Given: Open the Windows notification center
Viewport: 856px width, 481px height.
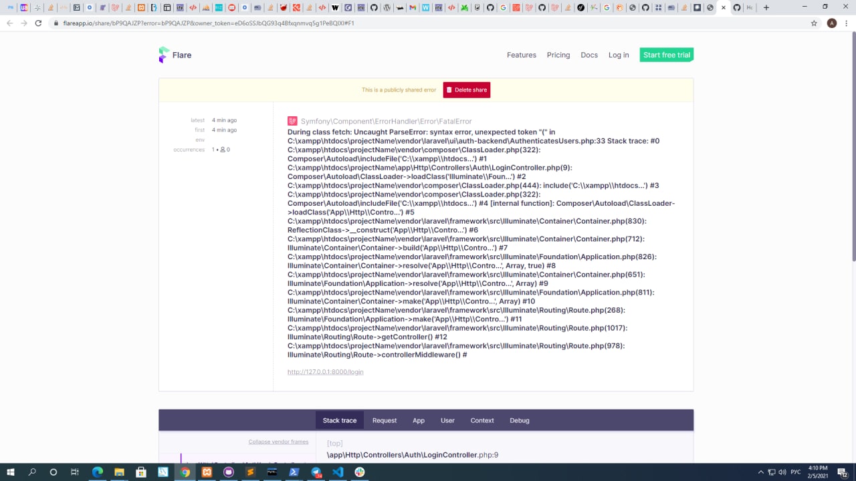Looking at the screenshot, I should tap(843, 472).
